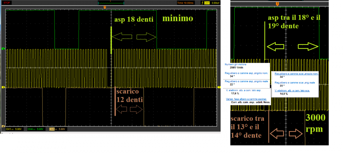This screenshot has height=153, width=343.
Task: Click the trigger level T marker on right edge
Action: click(218, 87)
